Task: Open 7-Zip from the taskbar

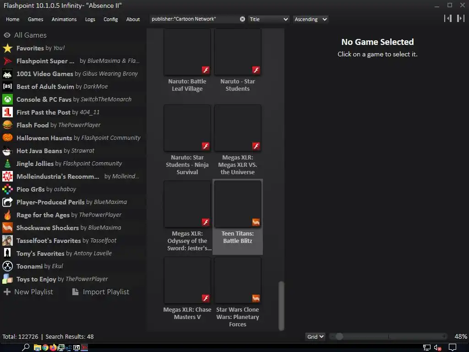Action: (76, 347)
